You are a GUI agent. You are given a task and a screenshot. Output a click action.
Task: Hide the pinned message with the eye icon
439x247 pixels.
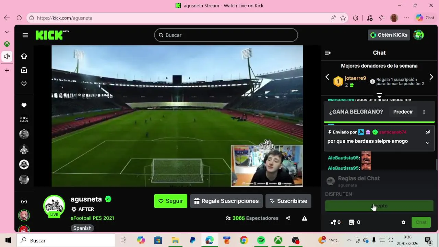point(428,132)
